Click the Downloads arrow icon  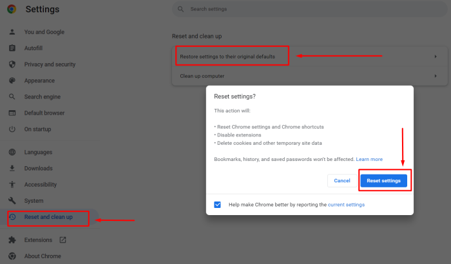click(12, 168)
